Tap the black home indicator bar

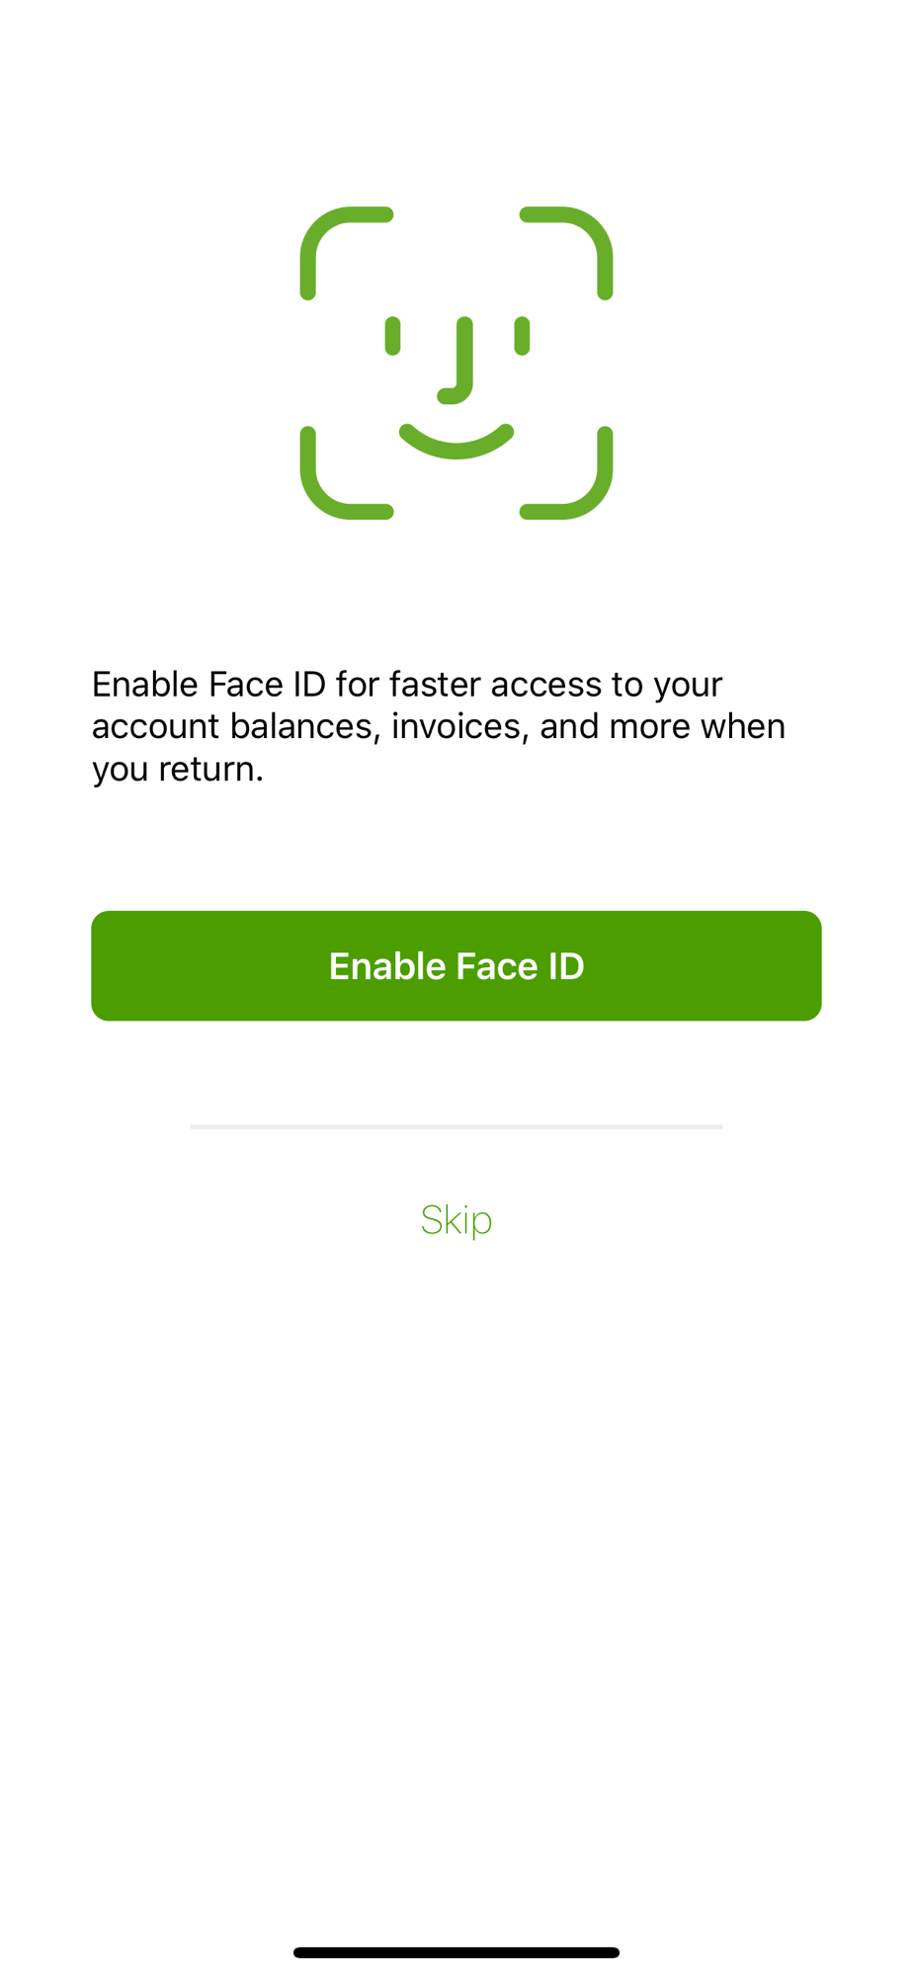456,1952
